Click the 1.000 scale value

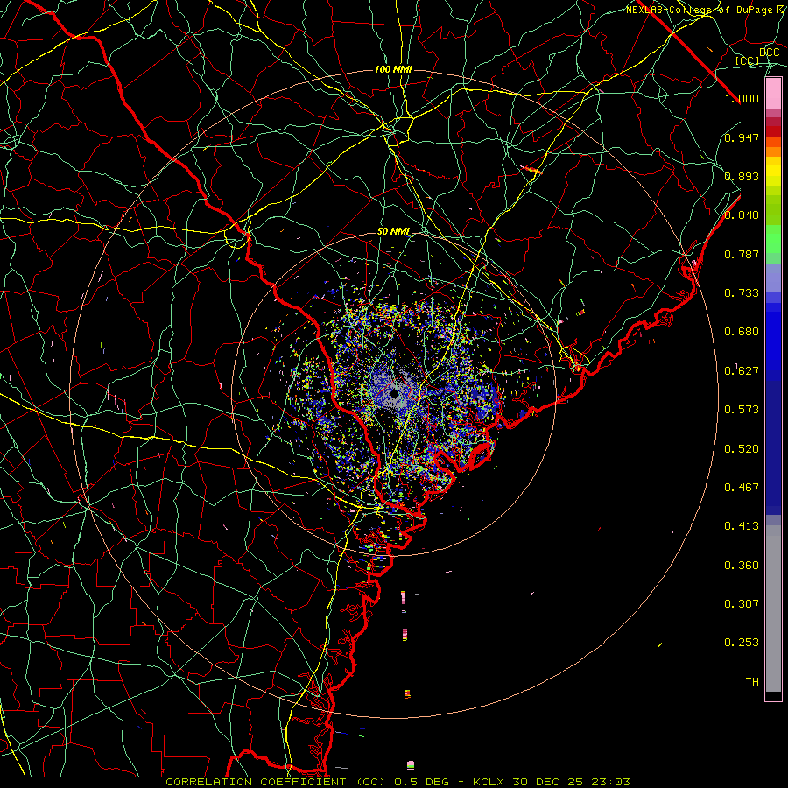coord(742,98)
